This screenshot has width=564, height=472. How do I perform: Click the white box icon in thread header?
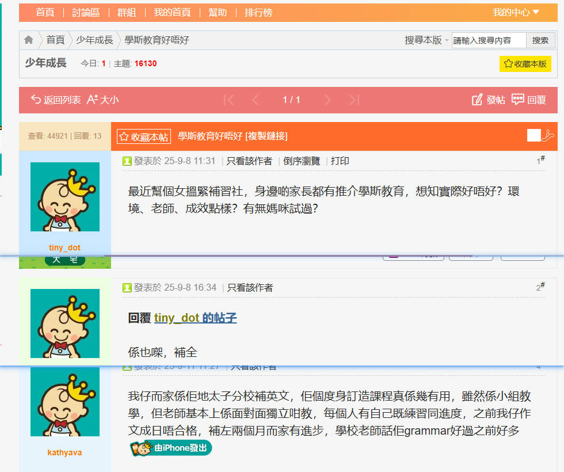coord(534,135)
